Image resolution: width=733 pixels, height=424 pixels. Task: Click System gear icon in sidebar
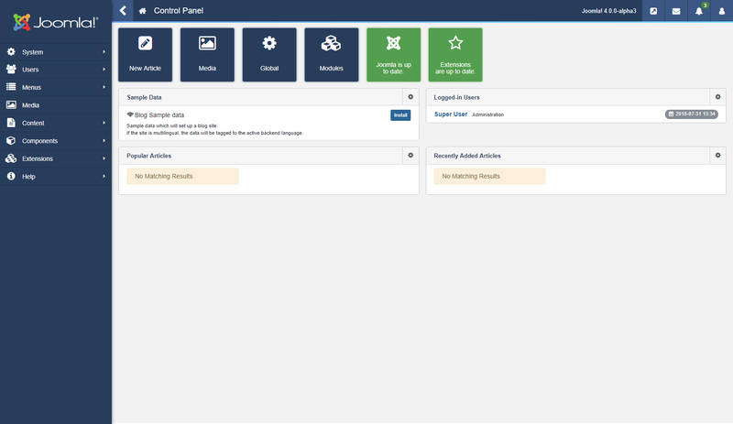pyautogui.click(x=11, y=52)
